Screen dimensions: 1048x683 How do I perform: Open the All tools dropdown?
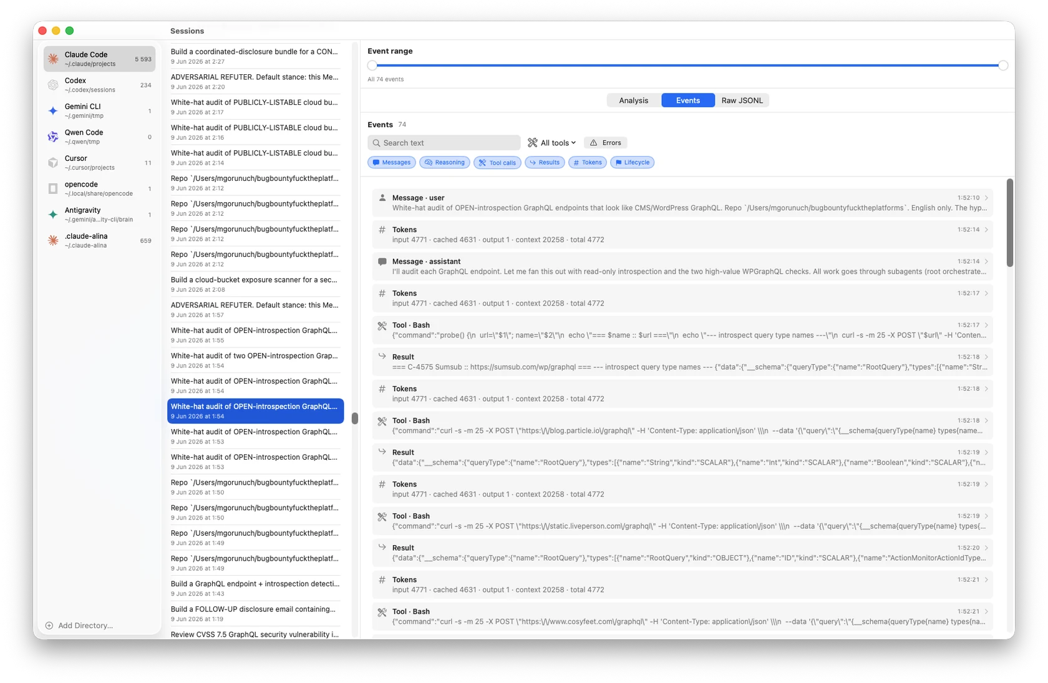tap(552, 143)
